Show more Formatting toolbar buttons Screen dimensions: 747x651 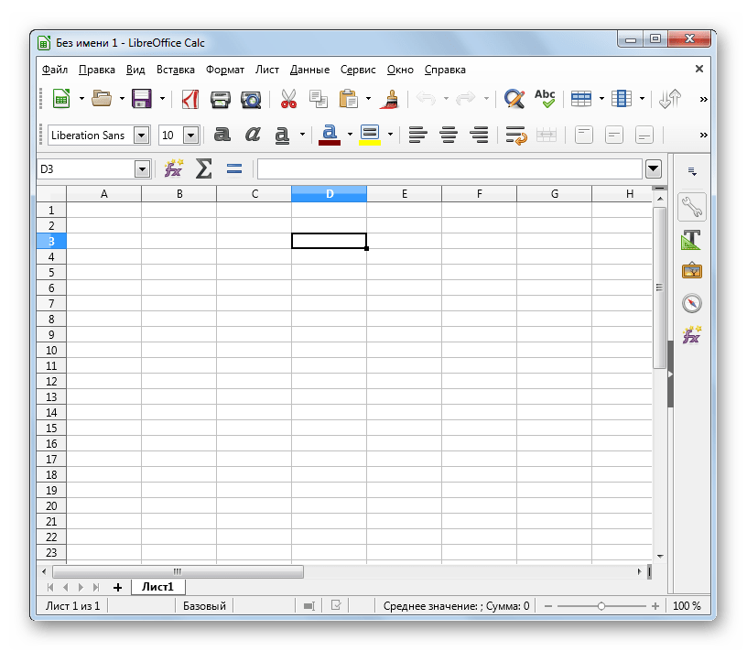click(703, 135)
